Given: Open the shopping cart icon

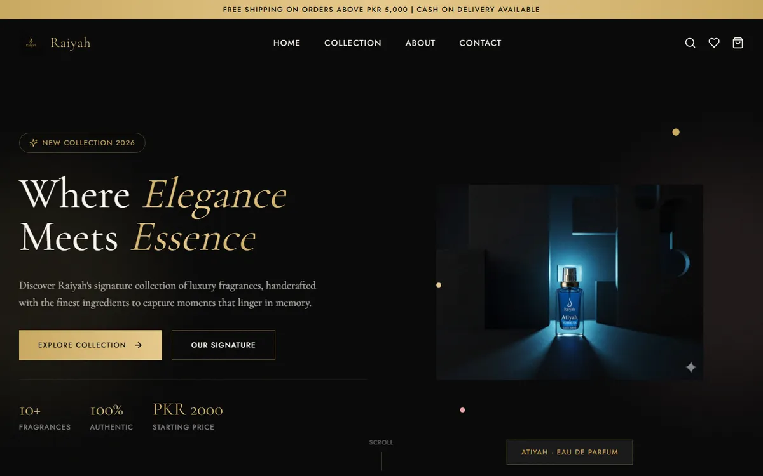Looking at the screenshot, I should point(738,43).
